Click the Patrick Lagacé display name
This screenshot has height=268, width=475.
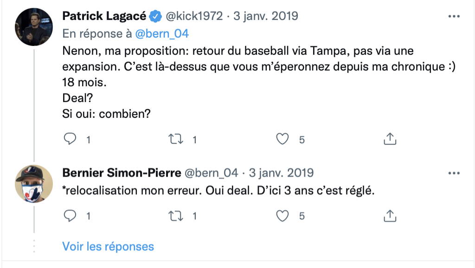tap(104, 16)
